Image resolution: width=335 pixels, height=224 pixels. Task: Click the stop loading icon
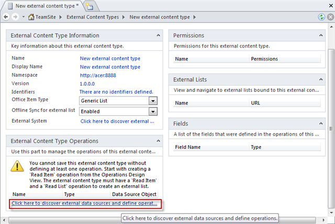330,17
